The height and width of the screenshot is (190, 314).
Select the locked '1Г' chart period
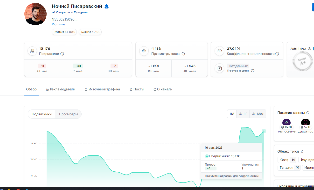[x=243, y=114]
